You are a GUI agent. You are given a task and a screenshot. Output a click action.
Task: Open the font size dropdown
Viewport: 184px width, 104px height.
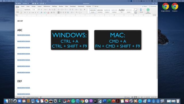tap(37, 10)
